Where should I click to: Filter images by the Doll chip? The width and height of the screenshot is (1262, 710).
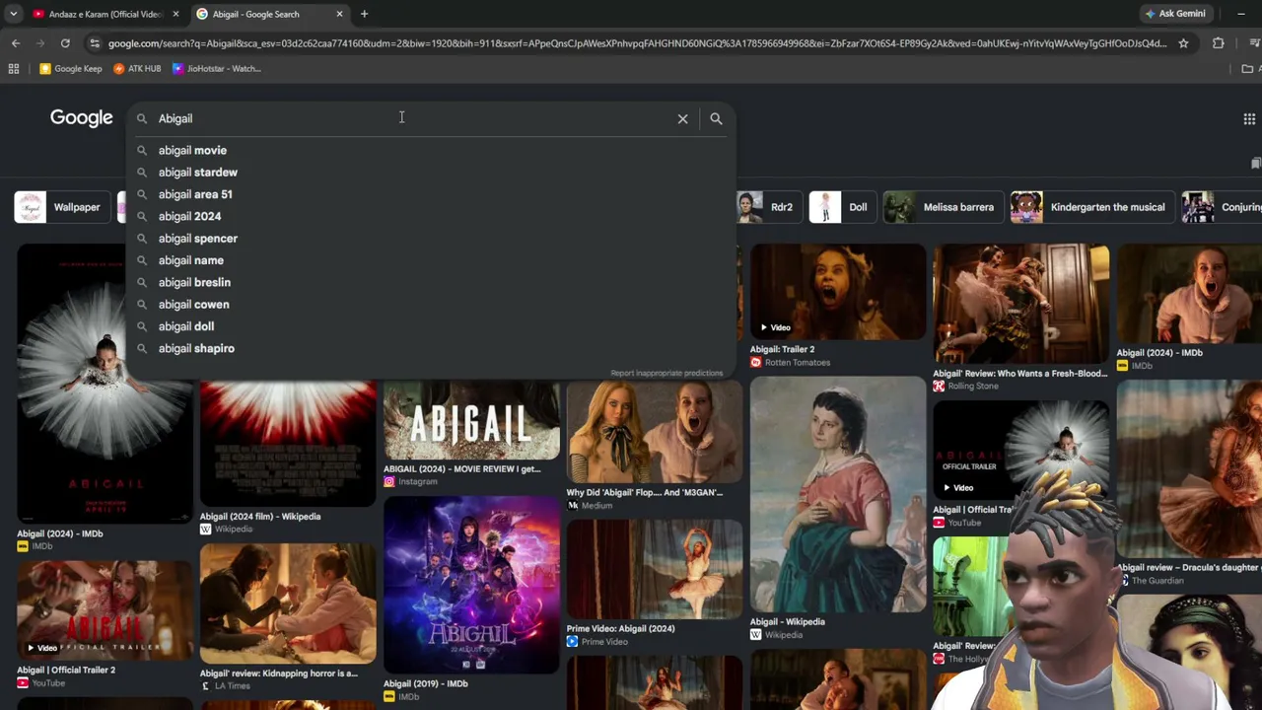pyautogui.click(x=841, y=207)
